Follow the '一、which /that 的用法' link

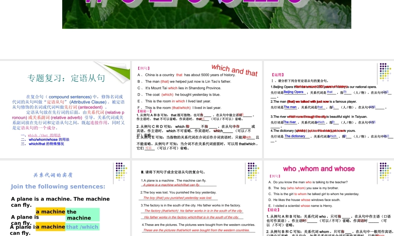(x=41, y=135)
